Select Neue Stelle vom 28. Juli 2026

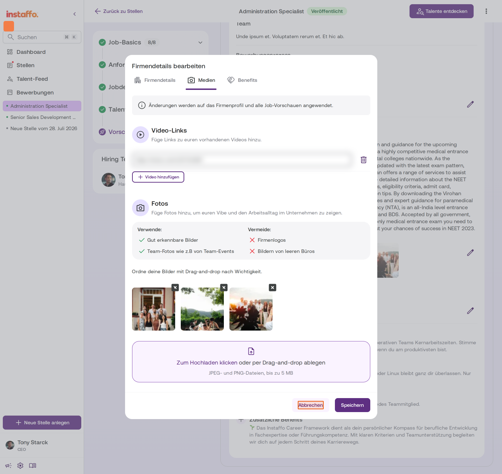pos(42,128)
